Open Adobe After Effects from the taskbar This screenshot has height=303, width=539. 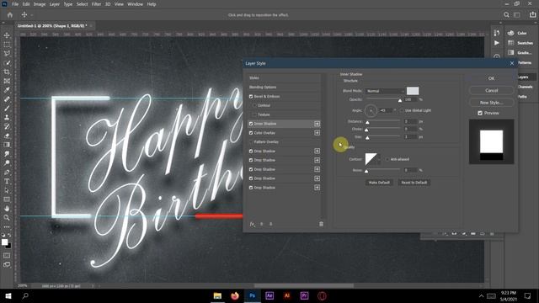pos(269,295)
